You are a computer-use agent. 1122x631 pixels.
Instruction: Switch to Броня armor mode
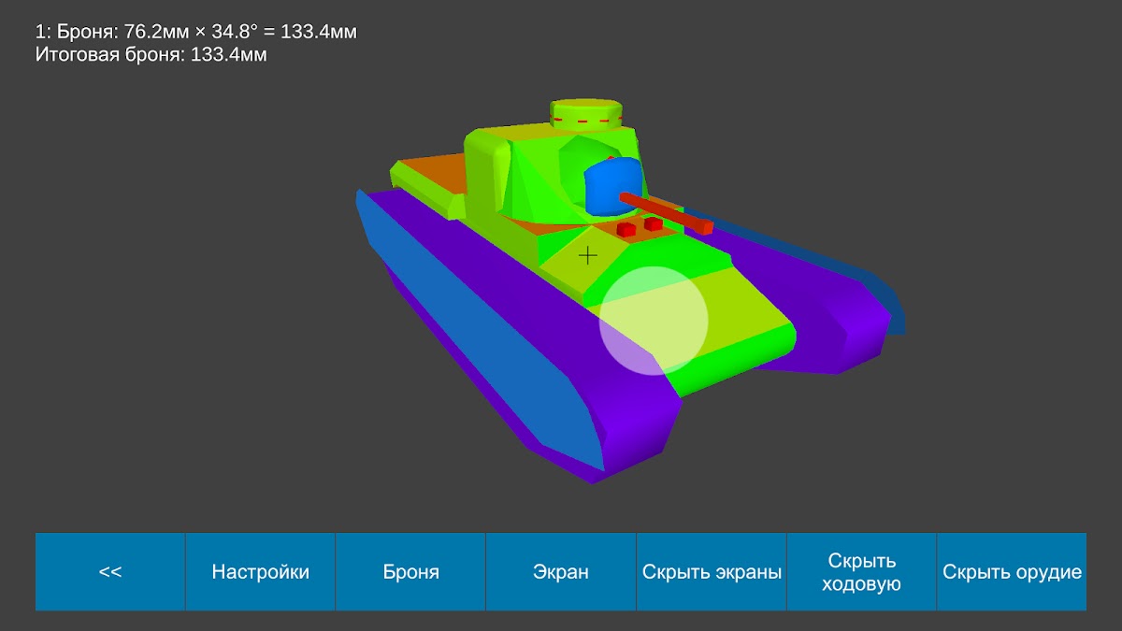(x=410, y=572)
